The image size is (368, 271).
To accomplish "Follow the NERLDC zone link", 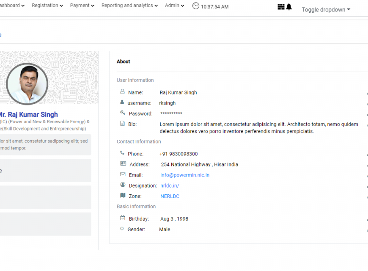I will [170, 196].
